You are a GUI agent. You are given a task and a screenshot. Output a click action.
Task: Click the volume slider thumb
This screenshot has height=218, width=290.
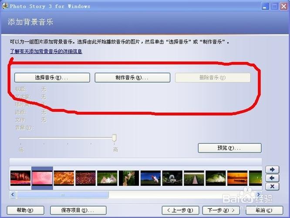coord(114,138)
